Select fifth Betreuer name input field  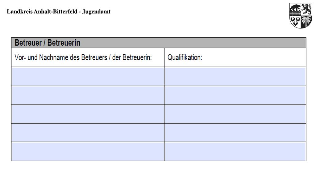(x=88, y=151)
